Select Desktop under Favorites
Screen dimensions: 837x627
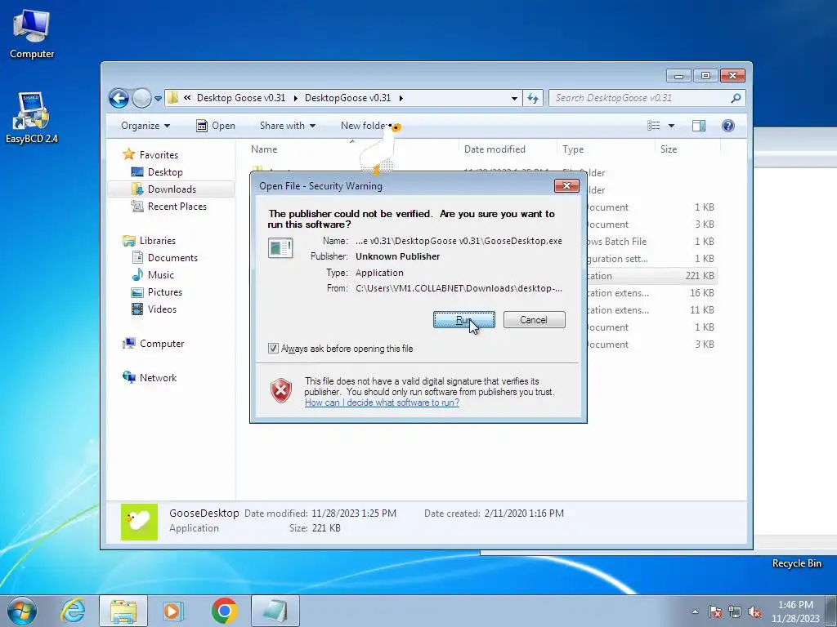pos(165,172)
